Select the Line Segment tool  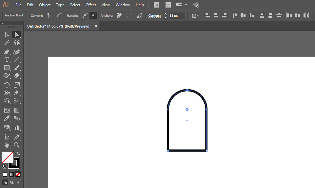pos(17,60)
